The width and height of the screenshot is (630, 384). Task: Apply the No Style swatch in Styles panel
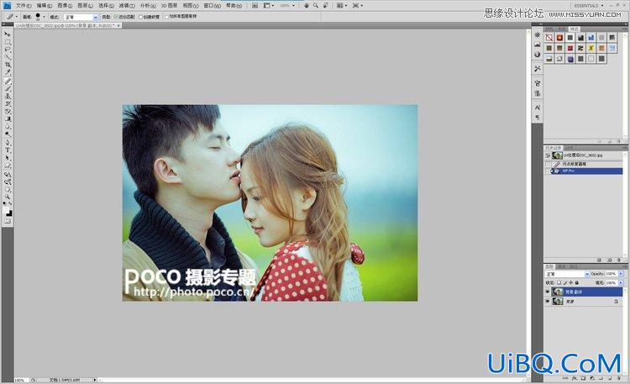point(549,38)
